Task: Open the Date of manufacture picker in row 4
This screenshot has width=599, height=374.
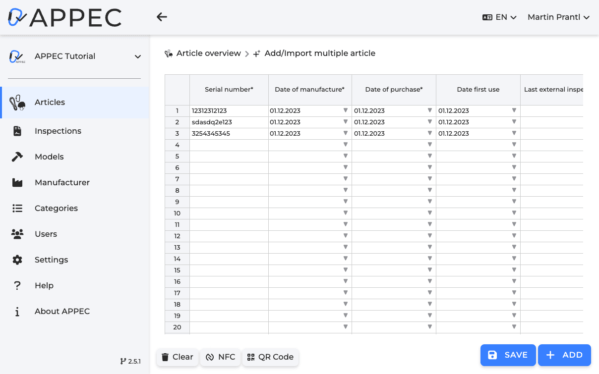Action: point(345,145)
